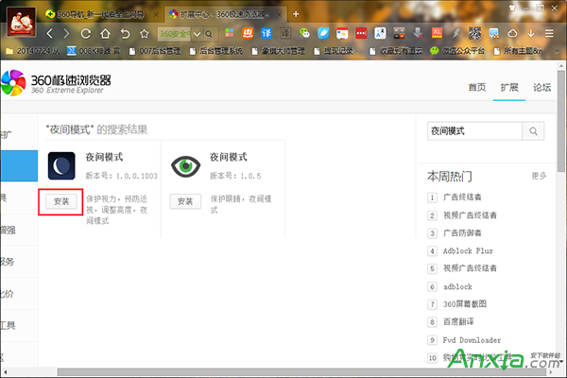Expand the address bar dropdown arrow
The image size is (567, 378).
198,34
